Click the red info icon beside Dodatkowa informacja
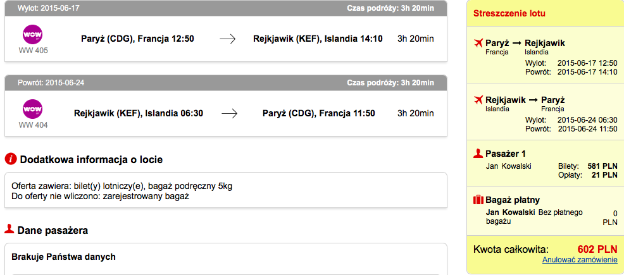 pos(11,159)
